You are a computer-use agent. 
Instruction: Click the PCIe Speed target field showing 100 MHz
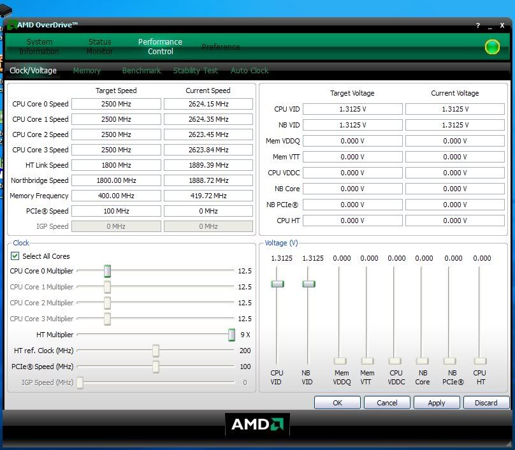pos(116,211)
